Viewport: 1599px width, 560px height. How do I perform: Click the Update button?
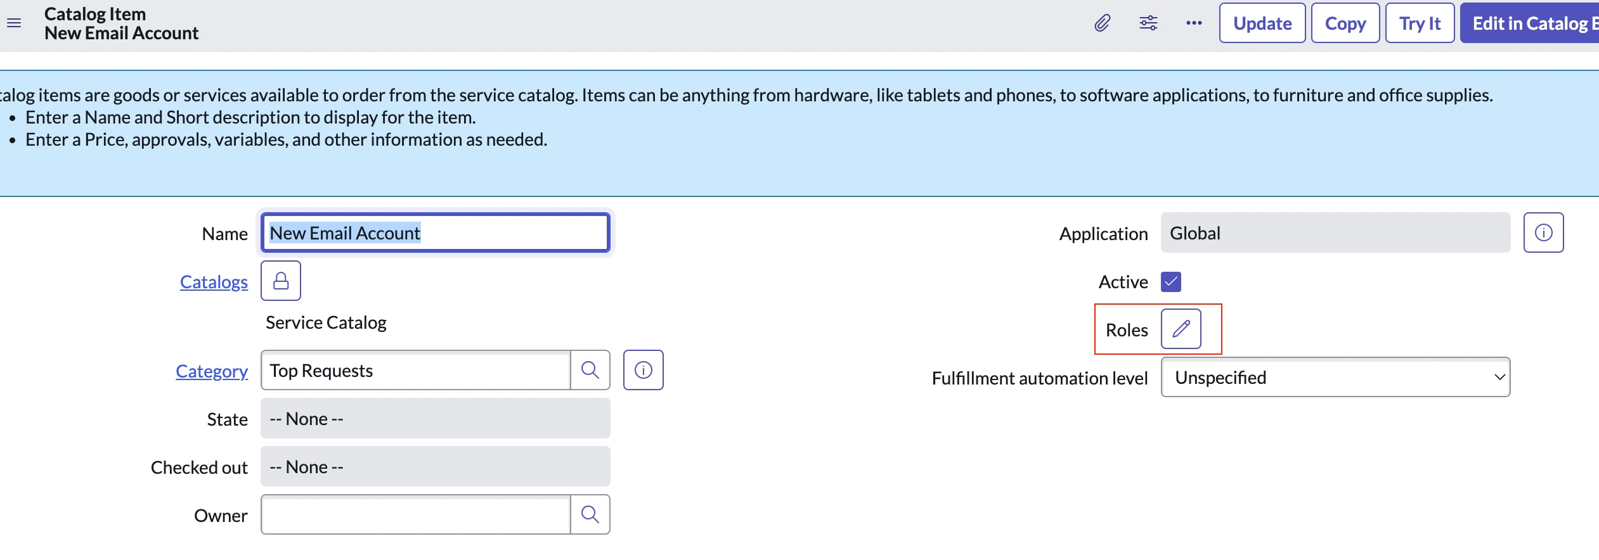[1262, 23]
